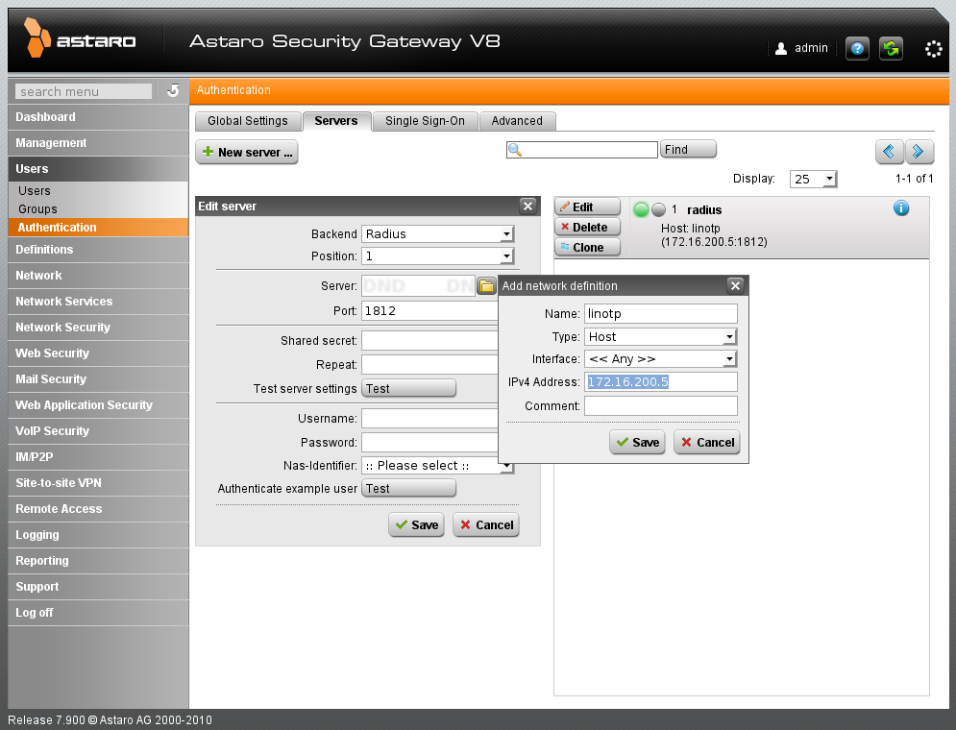Toggle the green status light for radius
The image size is (956, 730).
[641, 209]
